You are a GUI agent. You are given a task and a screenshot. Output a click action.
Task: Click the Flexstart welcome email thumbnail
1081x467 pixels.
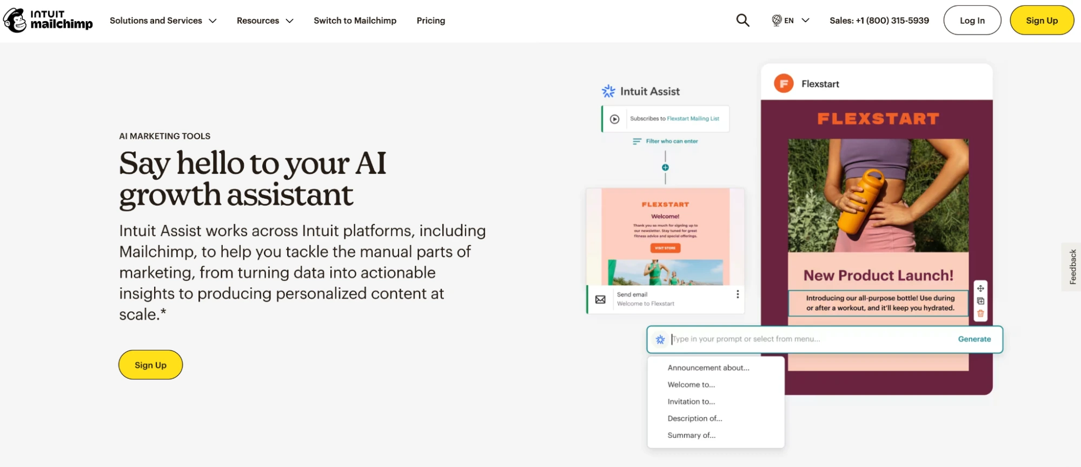coord(665,236)
